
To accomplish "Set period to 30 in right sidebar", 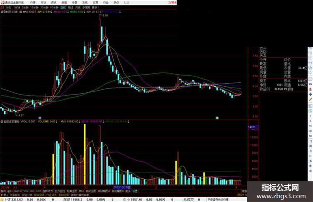I will coord(310,131).
